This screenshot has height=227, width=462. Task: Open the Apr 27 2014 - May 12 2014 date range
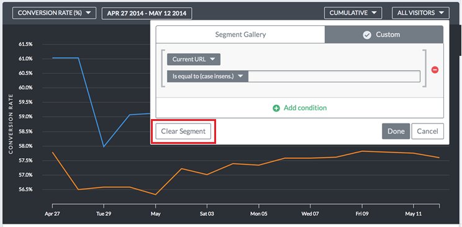pos(147,14)
